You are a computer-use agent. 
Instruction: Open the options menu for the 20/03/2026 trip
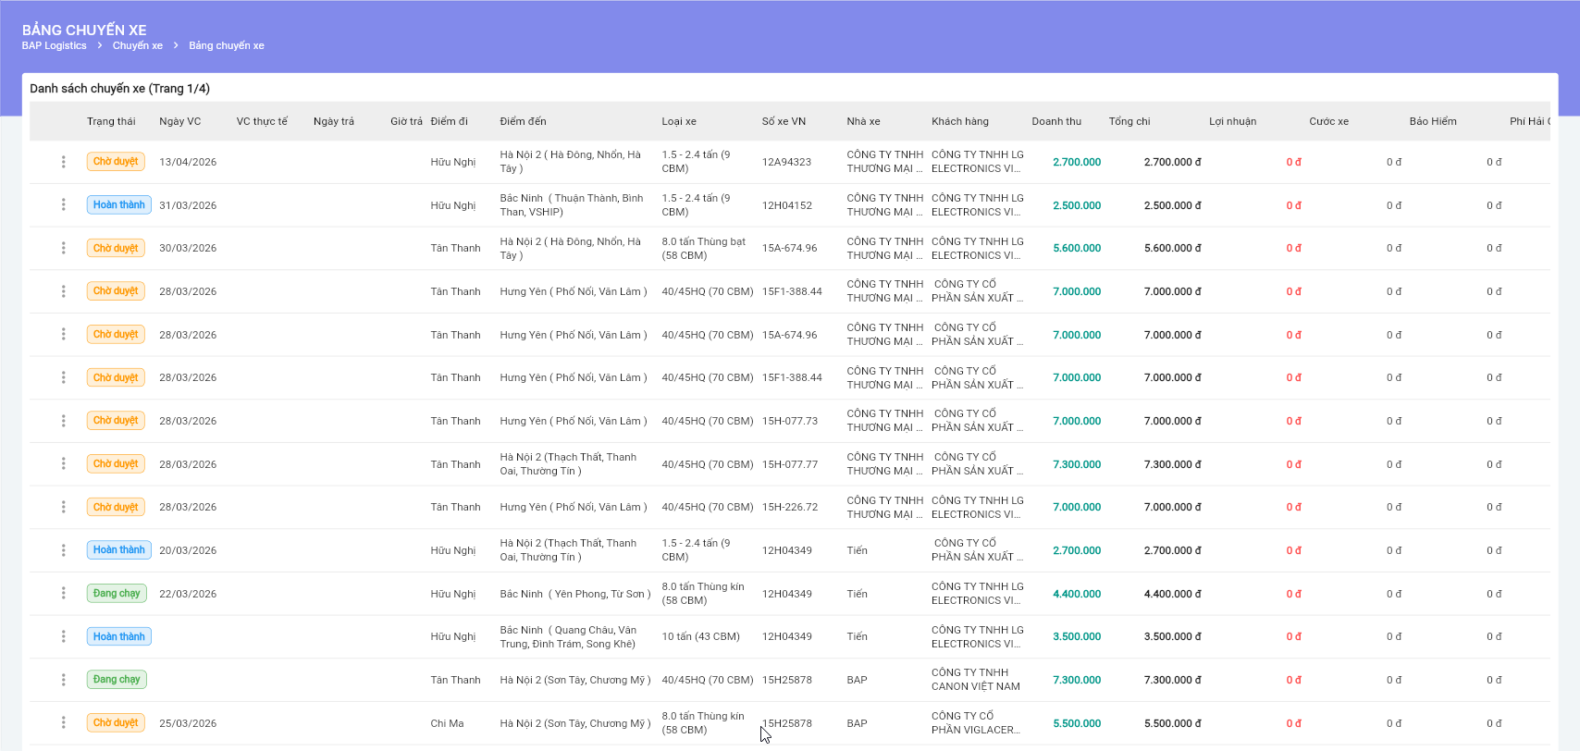pyautogui.click(x=63, y=550)
